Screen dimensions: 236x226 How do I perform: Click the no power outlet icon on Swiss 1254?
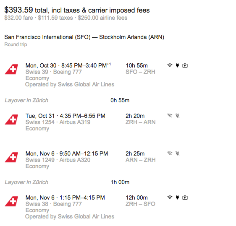point(178,116)
